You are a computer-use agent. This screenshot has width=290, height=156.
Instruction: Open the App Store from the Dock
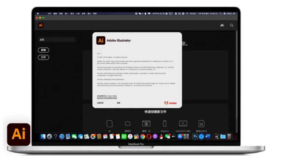(x=180, y=137)
